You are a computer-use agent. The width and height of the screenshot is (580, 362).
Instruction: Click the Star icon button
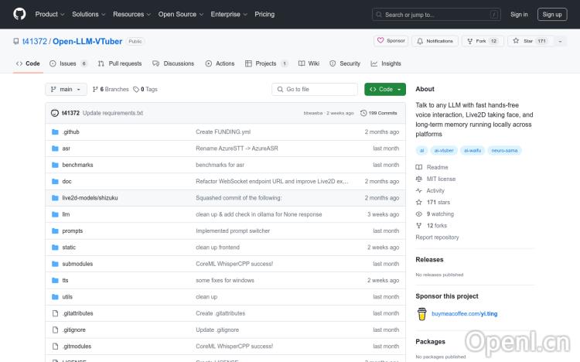point(517,41)
